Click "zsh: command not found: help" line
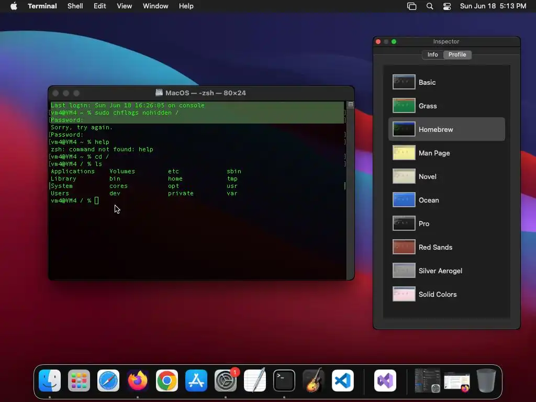The width and height of the screenshot is (536, 402). pos(102,149)
